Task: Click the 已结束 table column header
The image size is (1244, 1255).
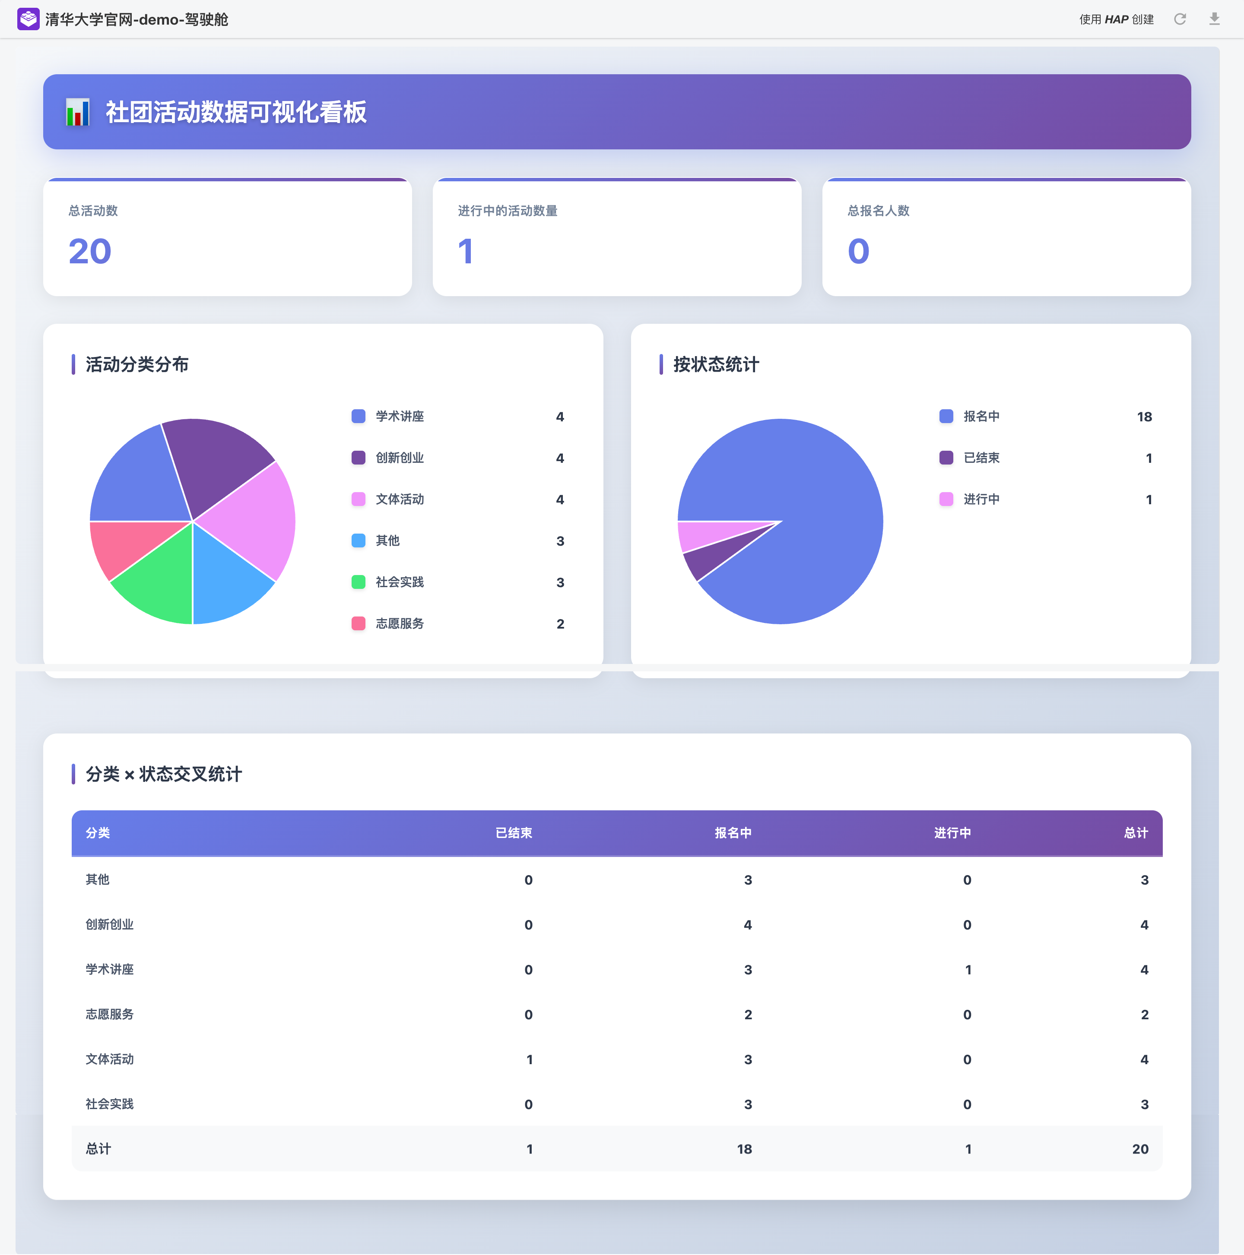Action: [514, 833]
